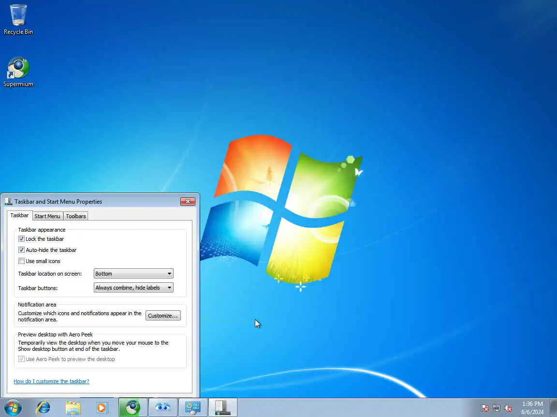Viewport: 557px width, 417px height.
Task: Uncheck Lock the taskbar
Action: click(21, 239)
